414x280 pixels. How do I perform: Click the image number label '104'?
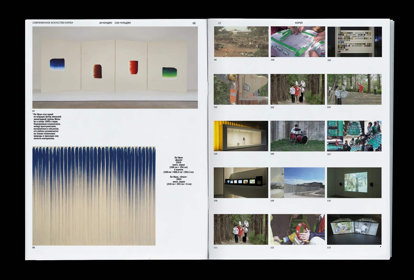329,107
